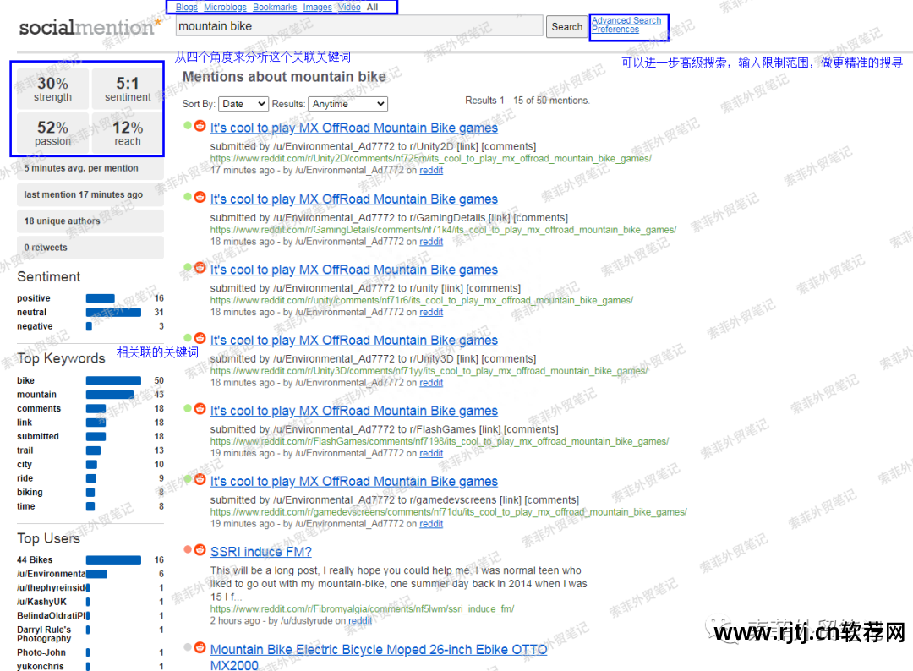
Task: Select the 'trail' keyword in Top Keywords
Action: pyautogui.click(x=25, y=450)
